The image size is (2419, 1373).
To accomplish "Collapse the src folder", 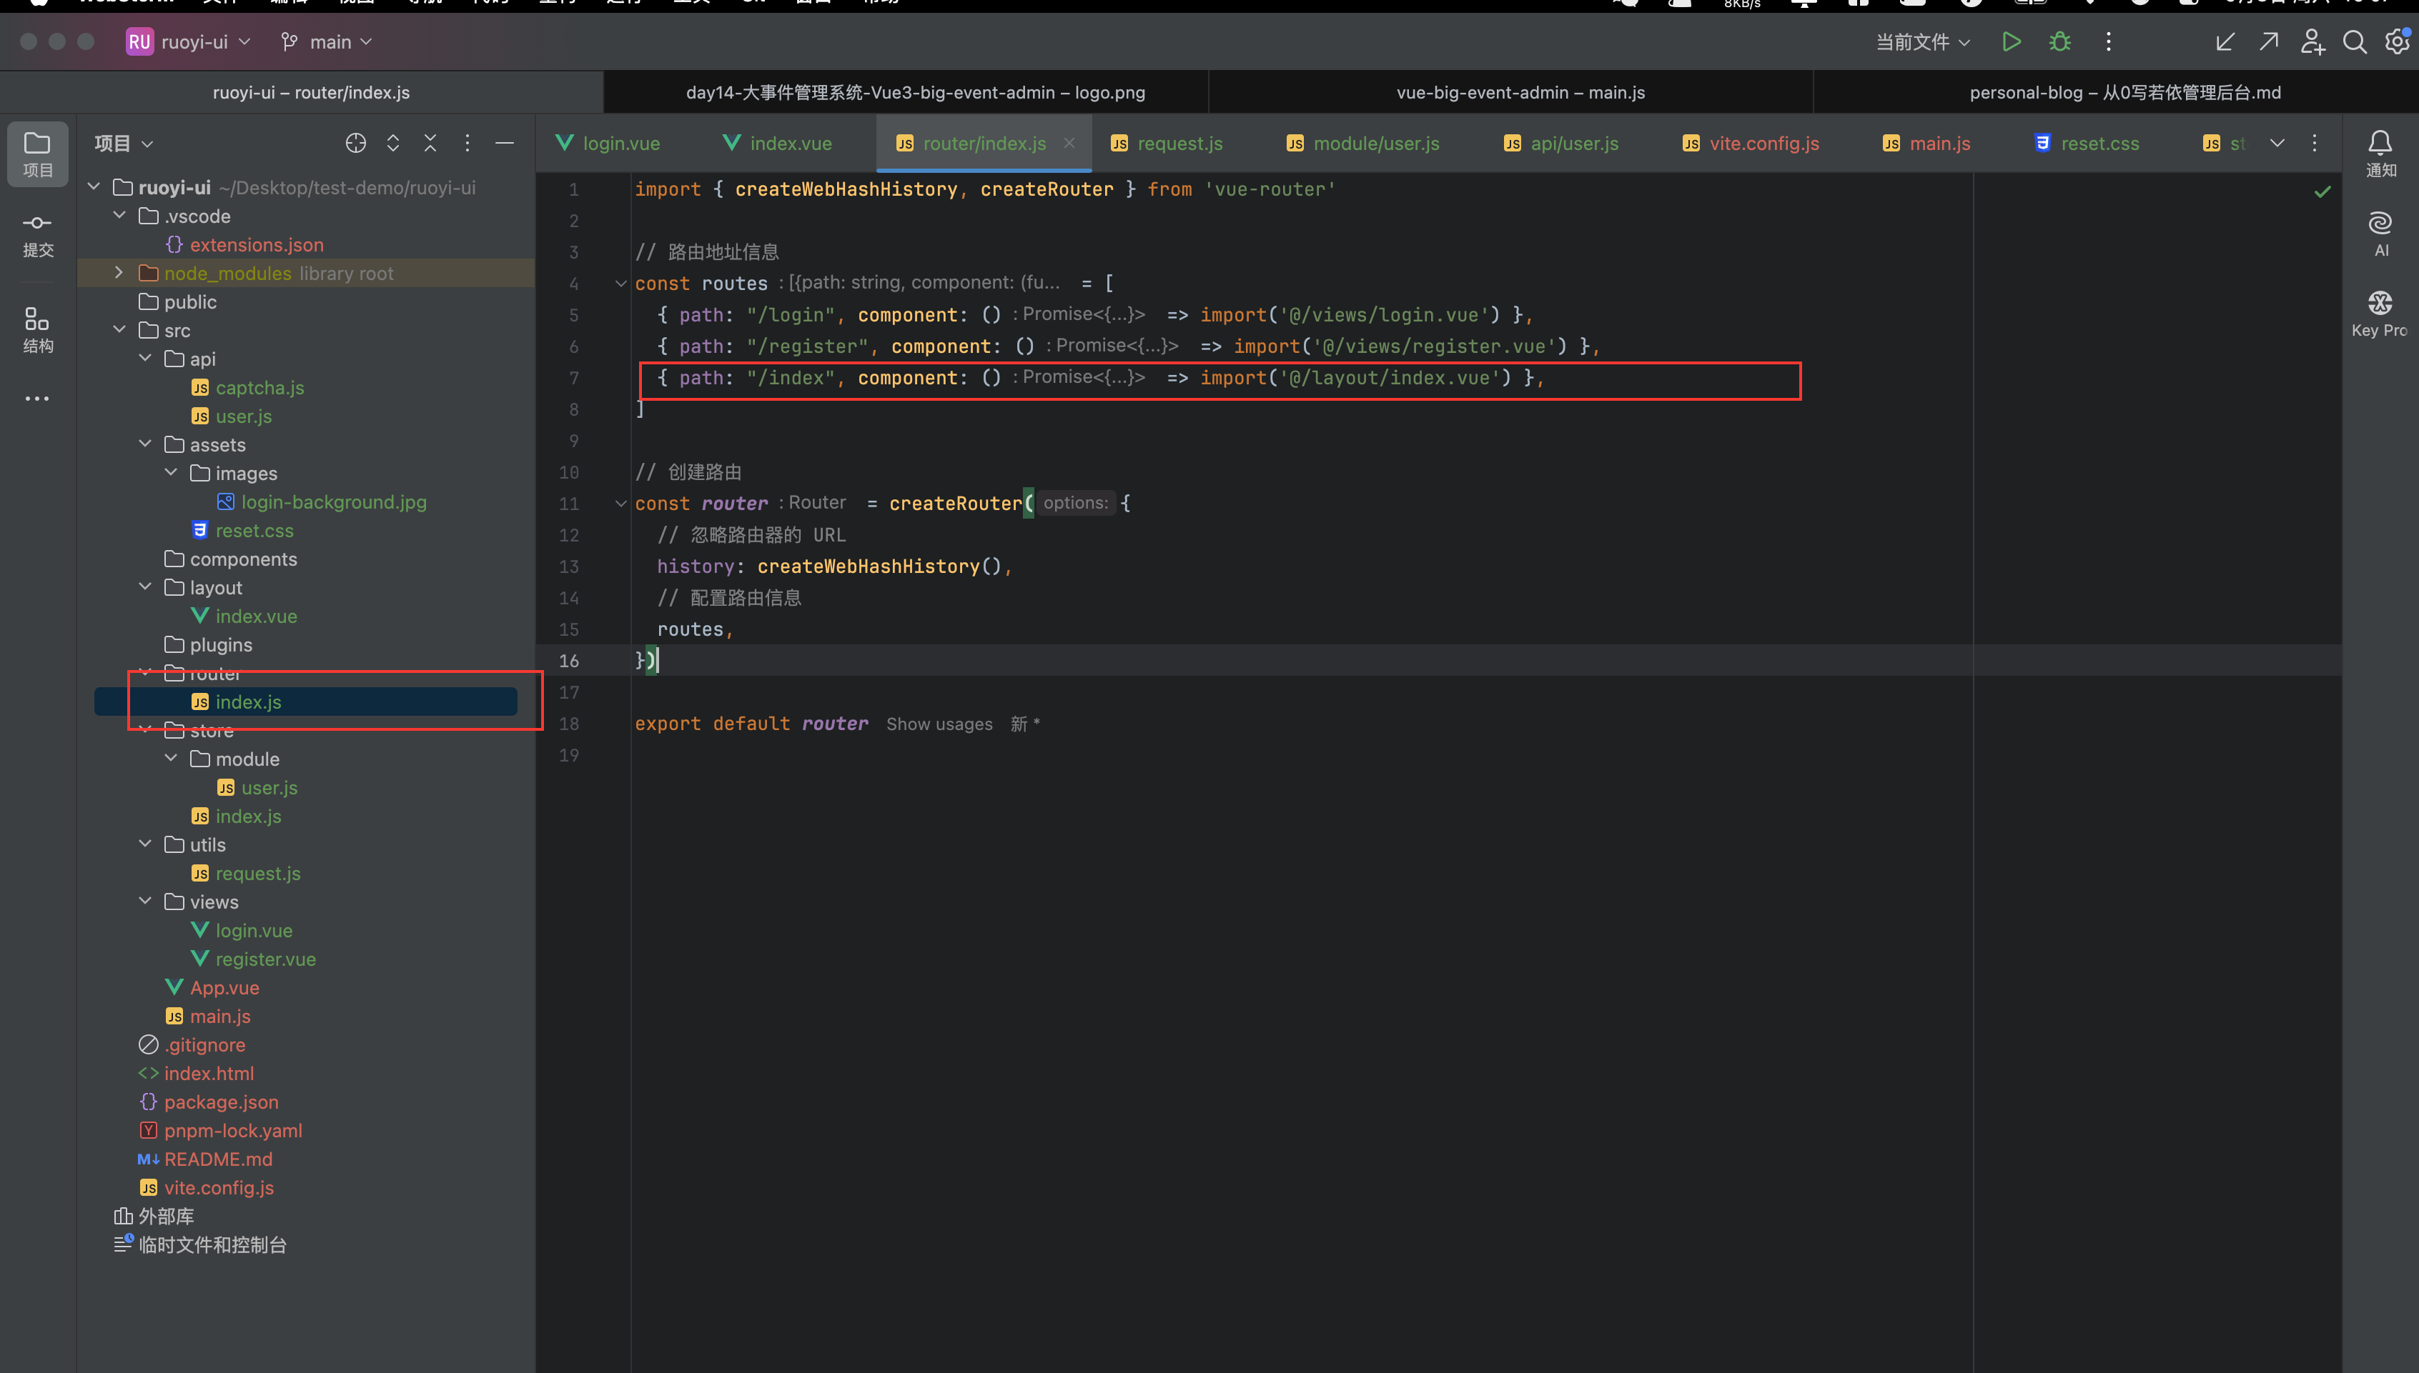I will click(x=119, y=329).
